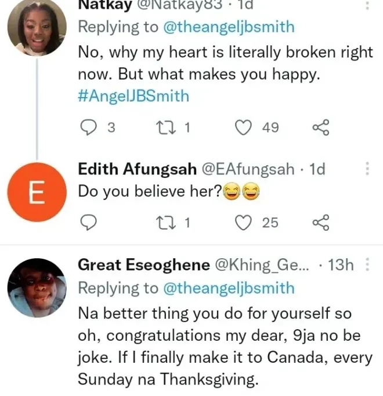Open the #AngelJBSmith hashtag
The width and height of the screenshot is (383, 396).
coord(133,95)
